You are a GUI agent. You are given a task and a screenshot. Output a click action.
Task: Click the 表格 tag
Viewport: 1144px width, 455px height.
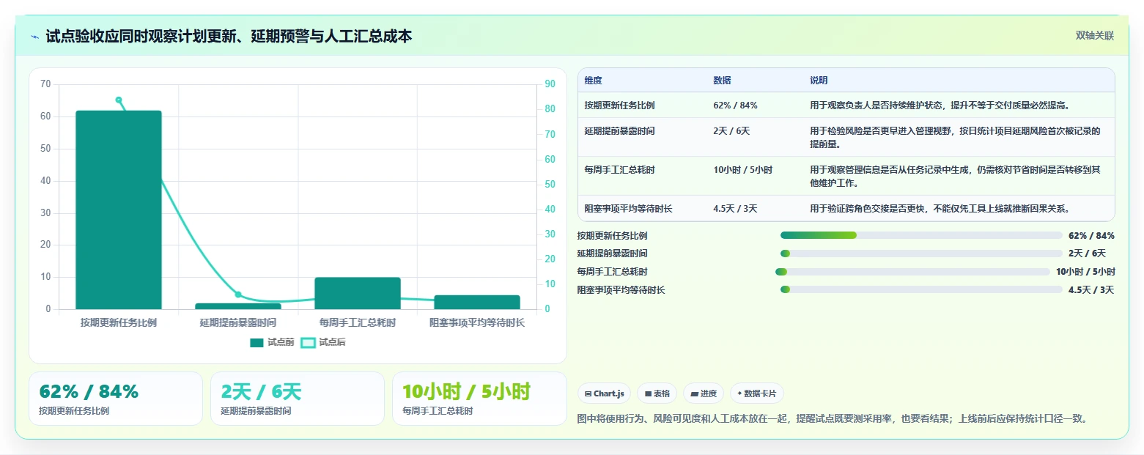coord(657,393)
